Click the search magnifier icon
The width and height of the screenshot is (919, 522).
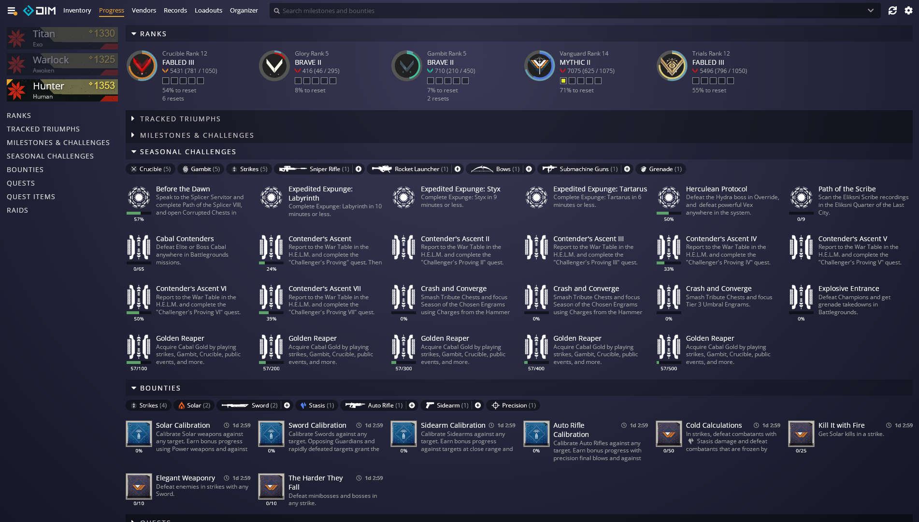[x=277, y=11]
